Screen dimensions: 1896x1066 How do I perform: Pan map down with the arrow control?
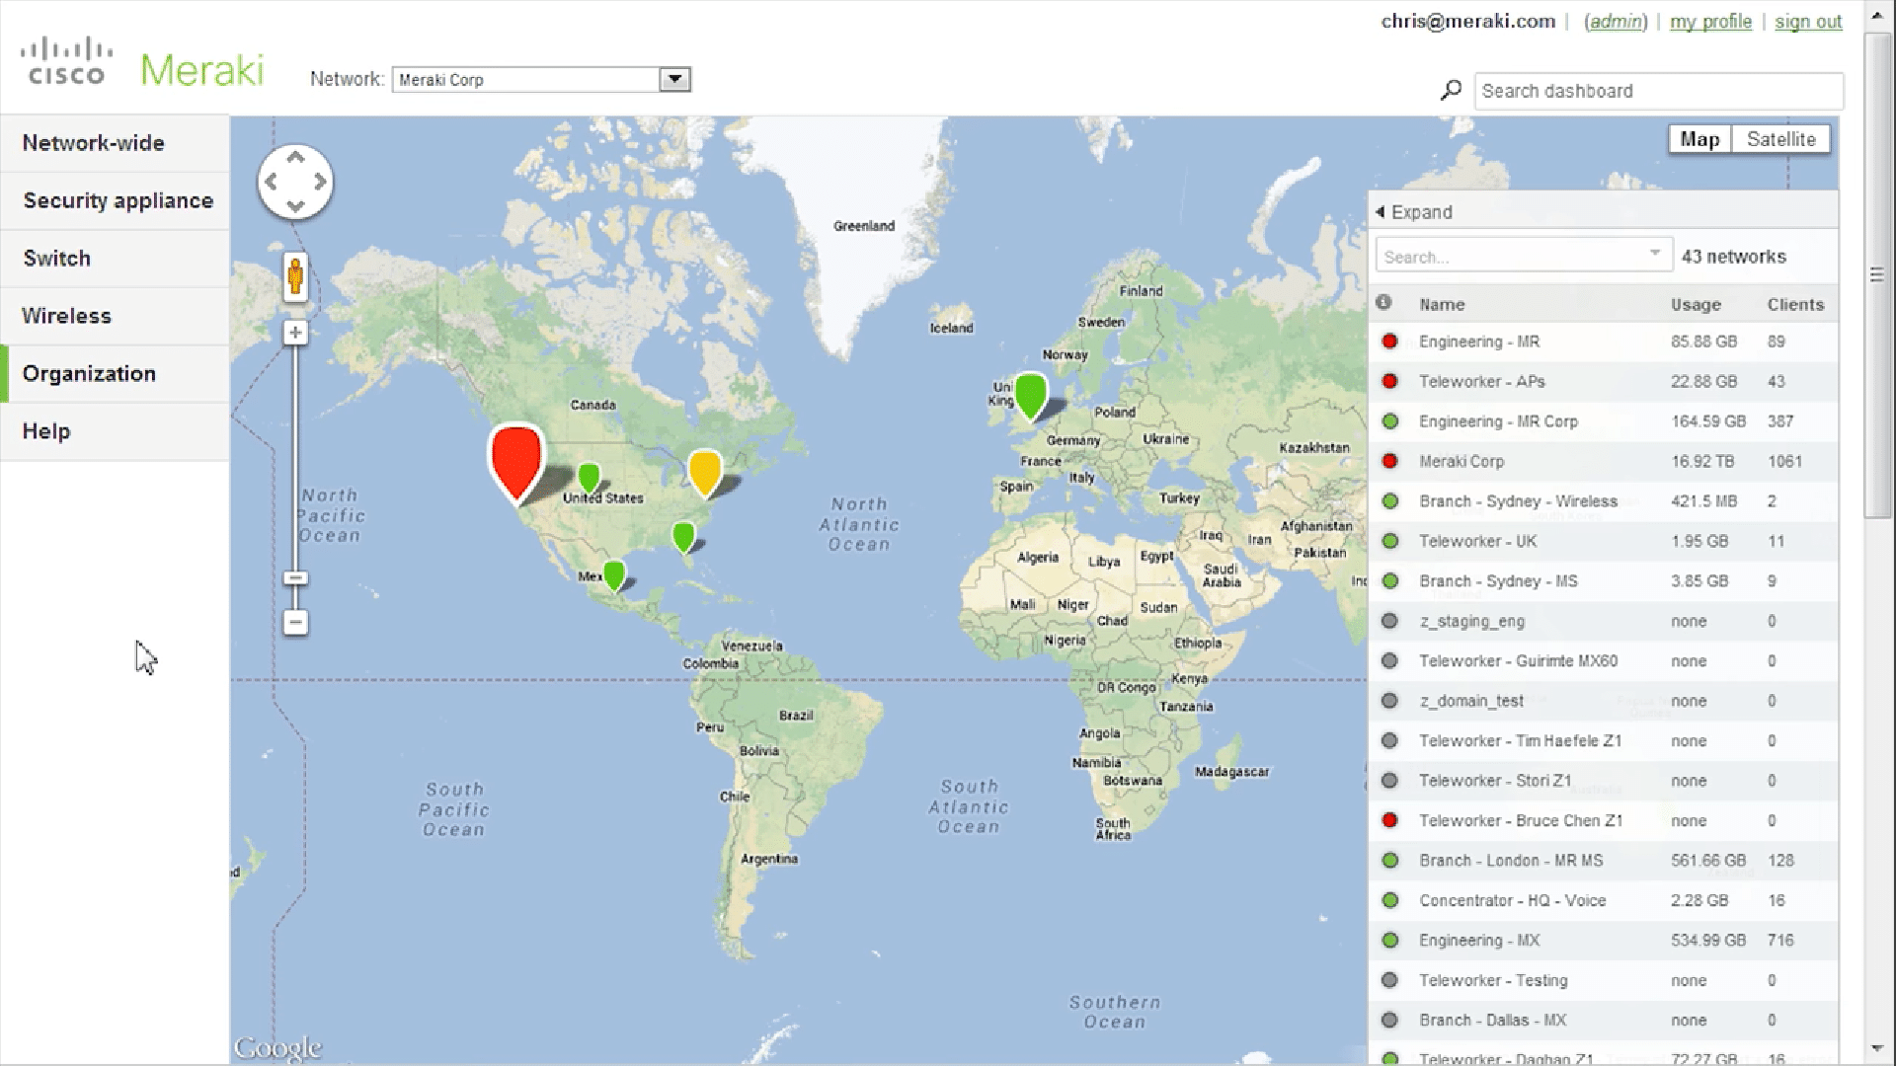pos(295,206)
